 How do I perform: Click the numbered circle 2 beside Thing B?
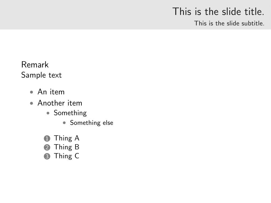[x=47, y=147]
